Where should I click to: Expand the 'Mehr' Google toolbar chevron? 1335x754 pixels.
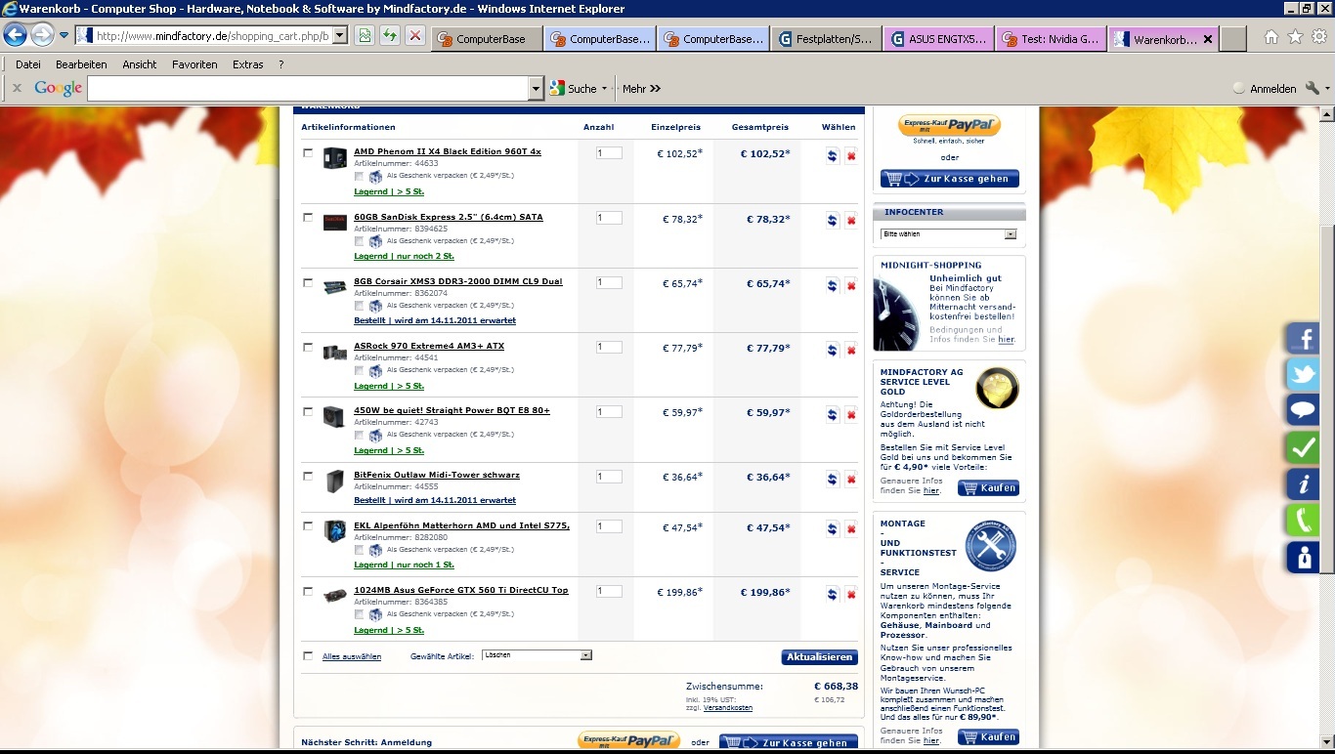pyautogui.click(x=655, y=89)
